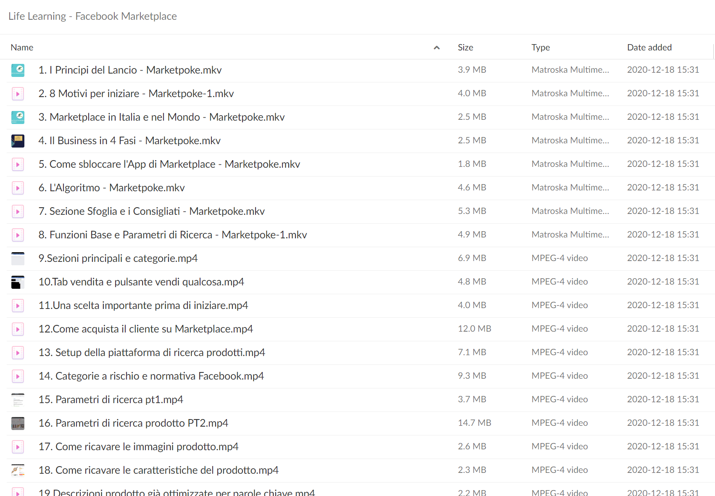
Task: Select 10.Tab vendita e pulsante vendi qualcosa.mp4
Action: (x=141, y=282)
